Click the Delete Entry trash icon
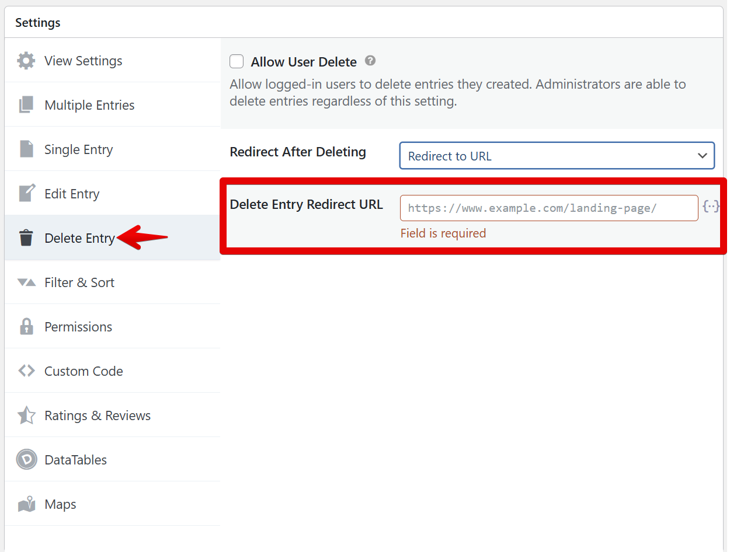730x552 pixels. (26, 238)
